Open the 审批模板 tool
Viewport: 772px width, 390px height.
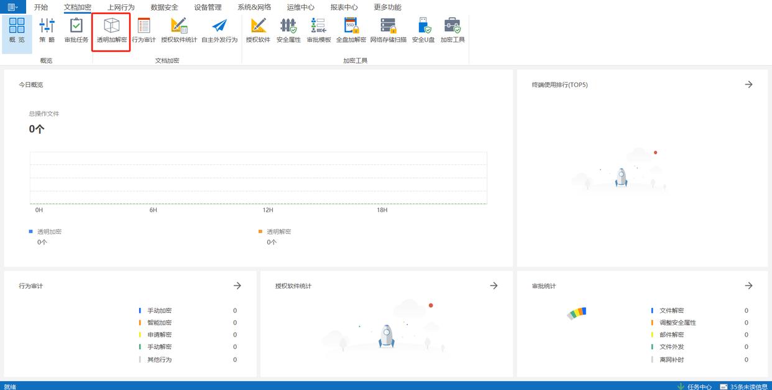click(319, 30)
